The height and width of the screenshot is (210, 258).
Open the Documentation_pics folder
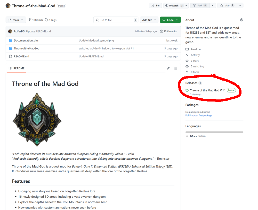pyautogui.click(x=26, y=41)
